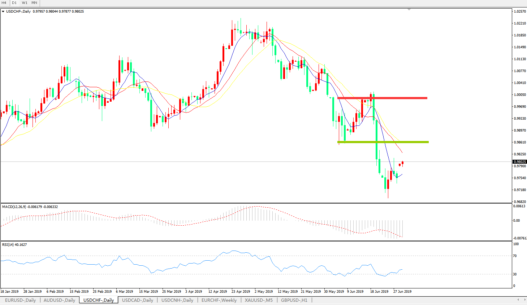
Task: Open the EURUSD-,Daily chart tab
Action: tap(20, 300)
